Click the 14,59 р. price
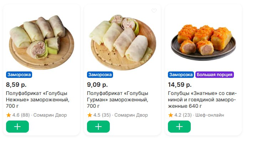The height and width of the screenshot is (144, 256). point(180,85)
